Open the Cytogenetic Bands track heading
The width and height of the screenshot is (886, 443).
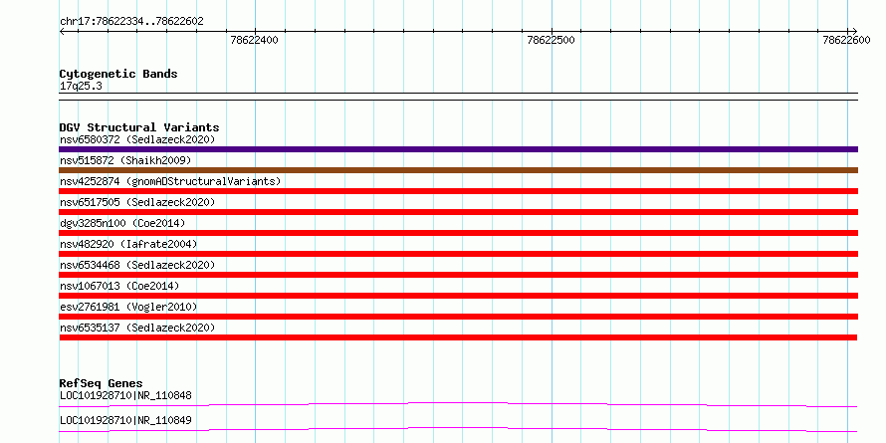coord(118,74)
